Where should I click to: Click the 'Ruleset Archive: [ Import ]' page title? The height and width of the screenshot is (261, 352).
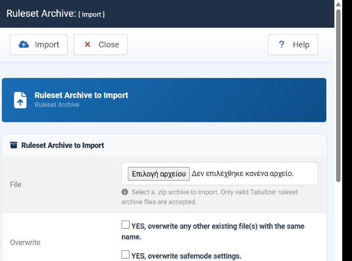pos(55,14)
